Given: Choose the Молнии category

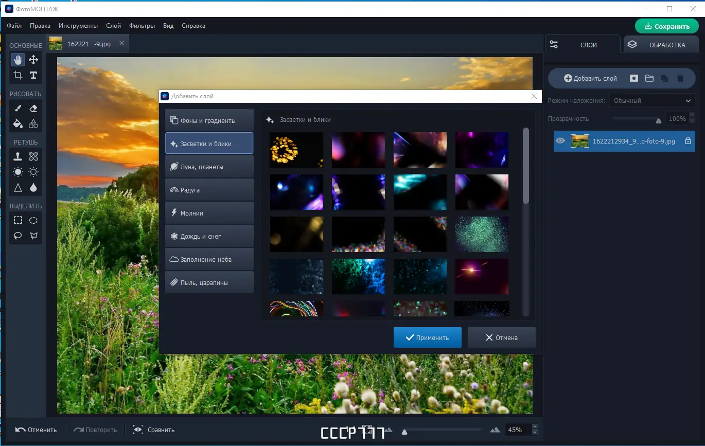Looking at the screenshot, I should (209, 213).
